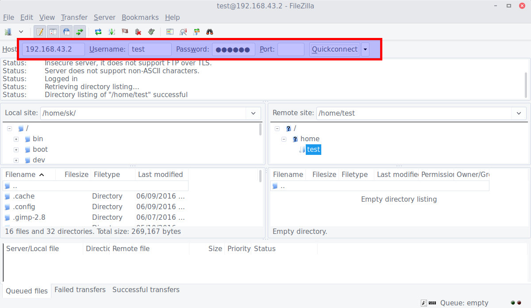Sort remote files by Filetype column
531x308 pixels.
coord(356,175)
